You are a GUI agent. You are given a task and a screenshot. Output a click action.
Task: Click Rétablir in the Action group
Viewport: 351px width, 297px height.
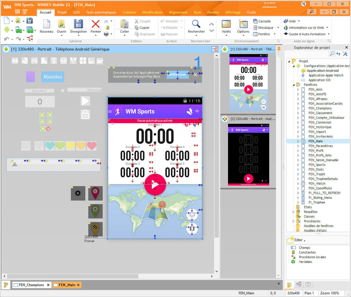(x=169, y=28)
